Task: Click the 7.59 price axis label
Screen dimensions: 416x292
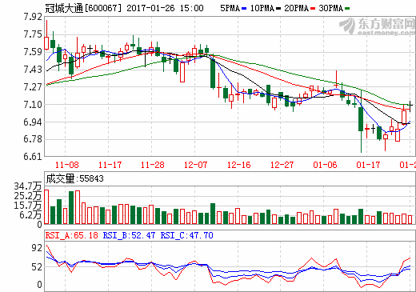Action: [x=33, y=52]
